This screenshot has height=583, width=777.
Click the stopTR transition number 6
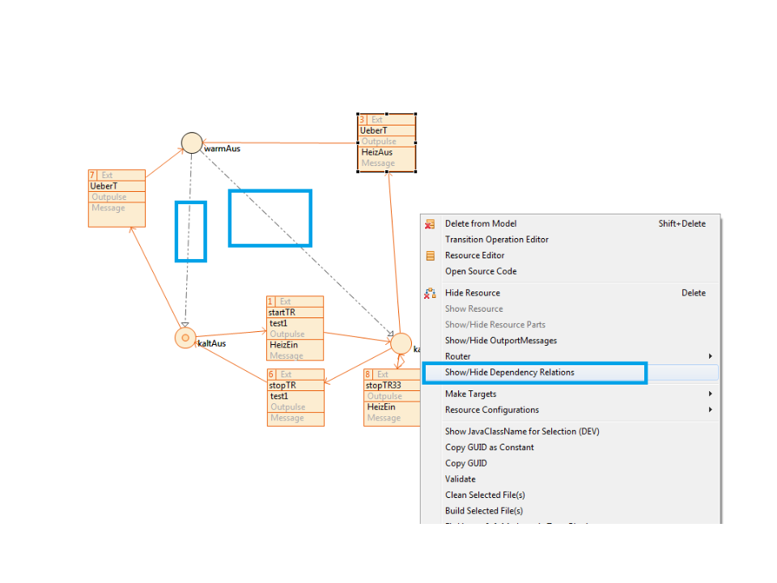[x=272, y=375]
